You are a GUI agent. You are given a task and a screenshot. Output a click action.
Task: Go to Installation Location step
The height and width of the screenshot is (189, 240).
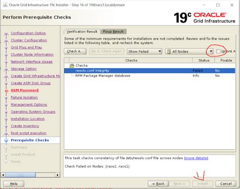[x=28, y=119]
